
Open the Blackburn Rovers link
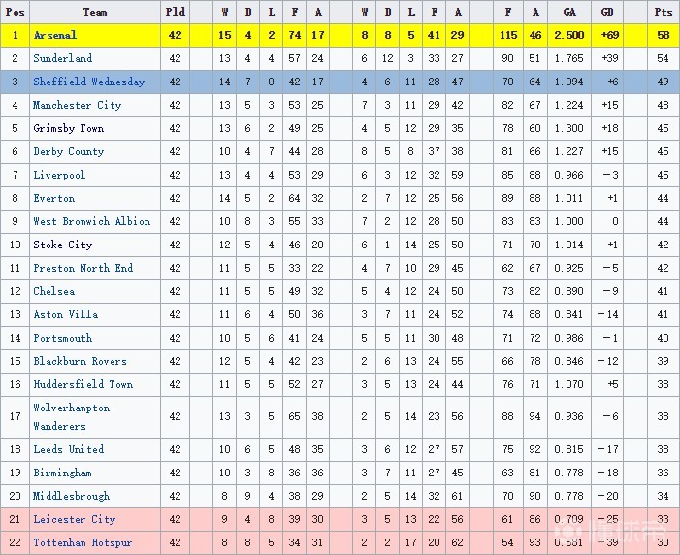[80, 361]
